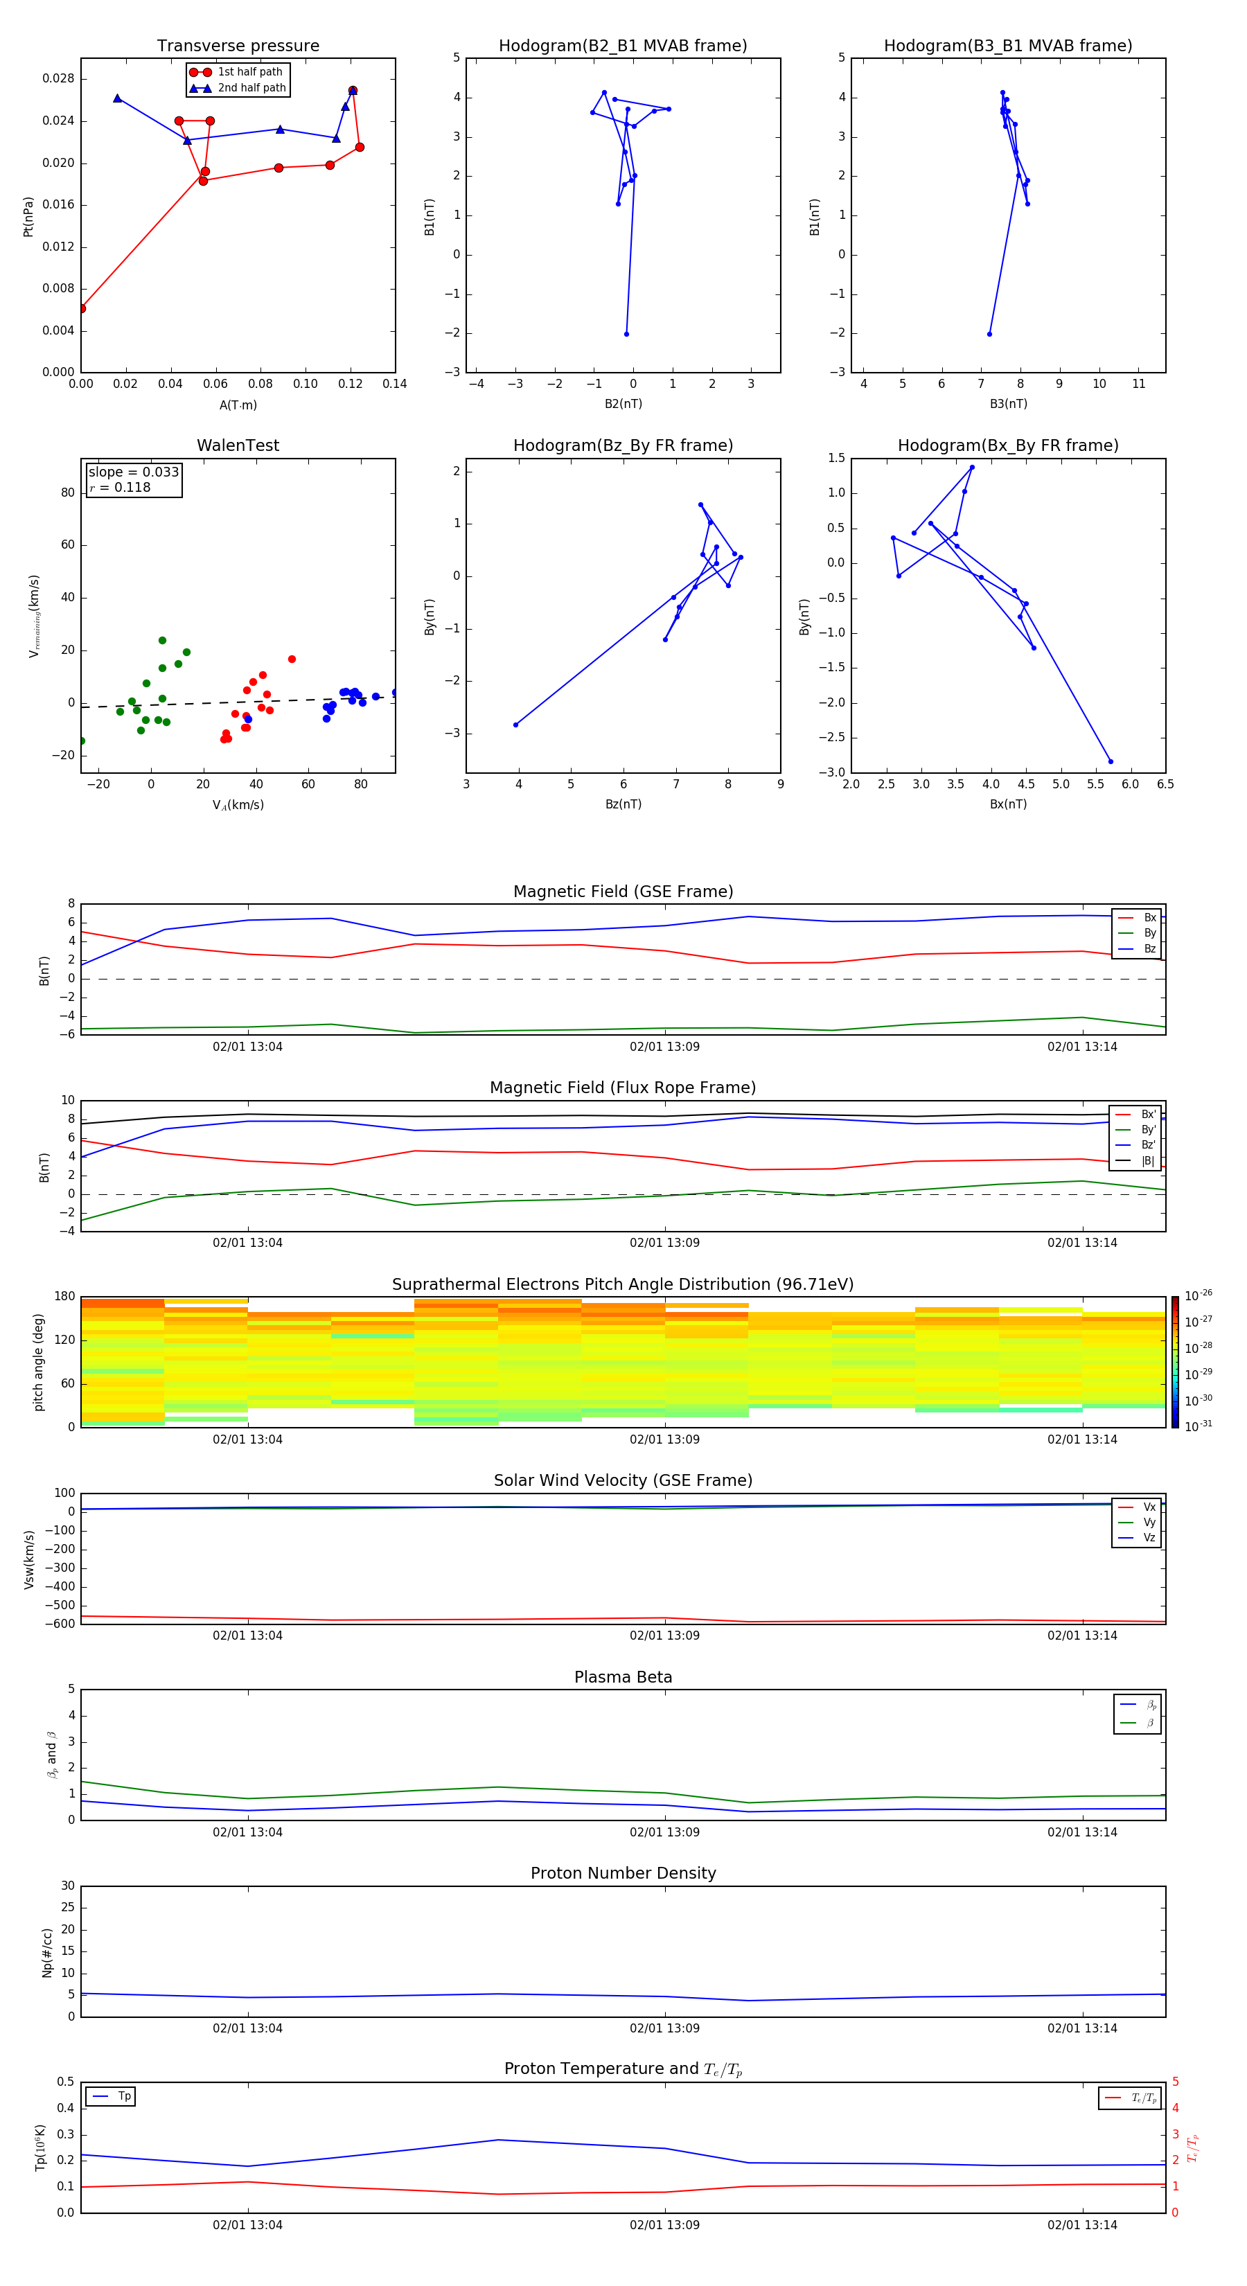
Task: Click the Bz' entry in the Flux Rope legend
Action: pyautogui.click(x=1136, y=1145)
